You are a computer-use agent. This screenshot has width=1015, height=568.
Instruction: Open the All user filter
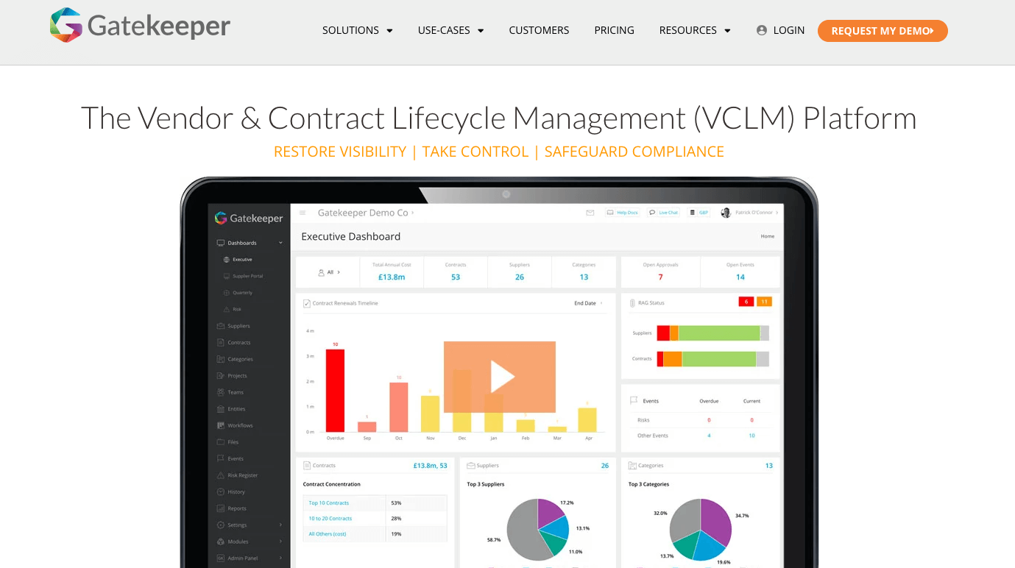click(x=329, y=272)
